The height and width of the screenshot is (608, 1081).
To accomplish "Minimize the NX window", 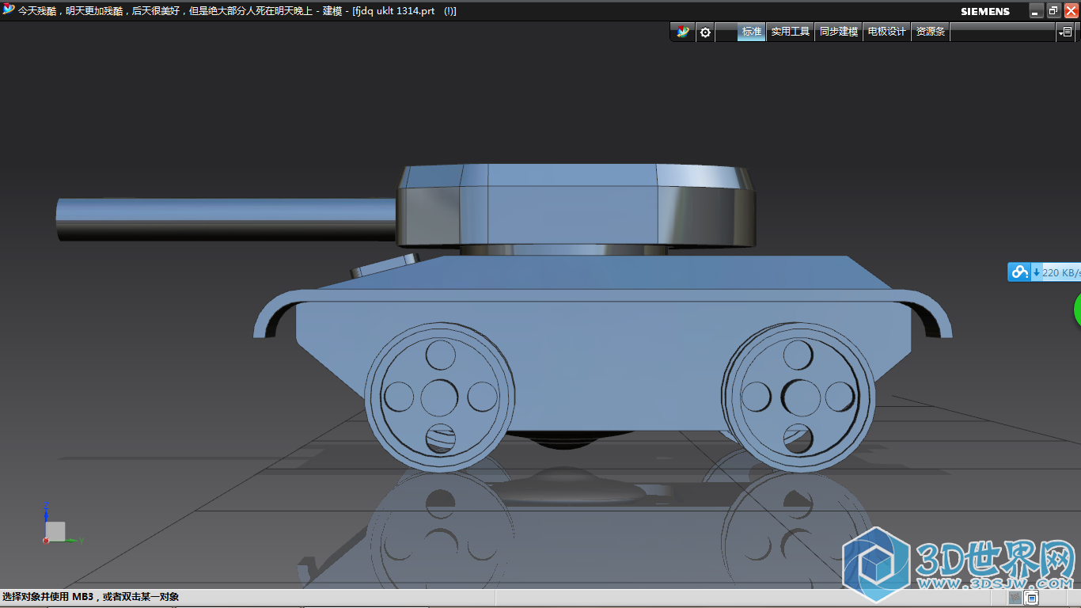I will click(1036, 10).
